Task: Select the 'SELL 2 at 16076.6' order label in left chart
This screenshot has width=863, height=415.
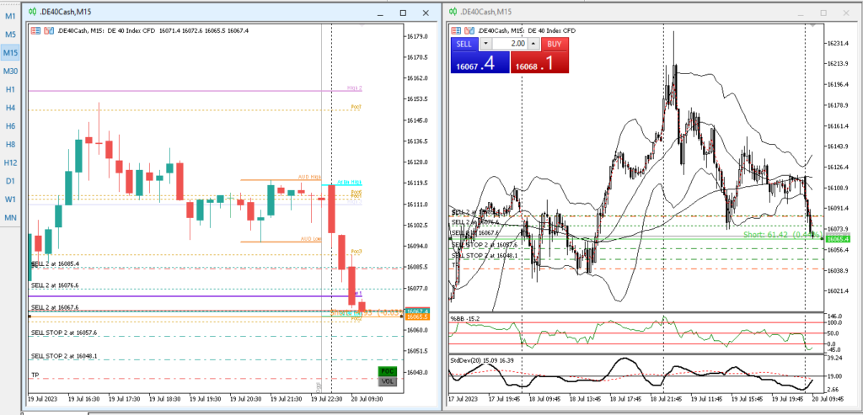Action: (x=55, y=285)
